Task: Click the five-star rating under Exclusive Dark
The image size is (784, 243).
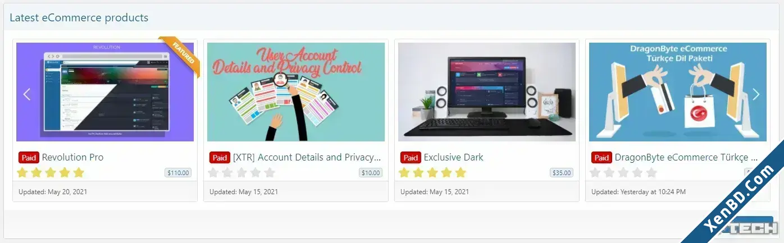Action: (x=432, y=172)
